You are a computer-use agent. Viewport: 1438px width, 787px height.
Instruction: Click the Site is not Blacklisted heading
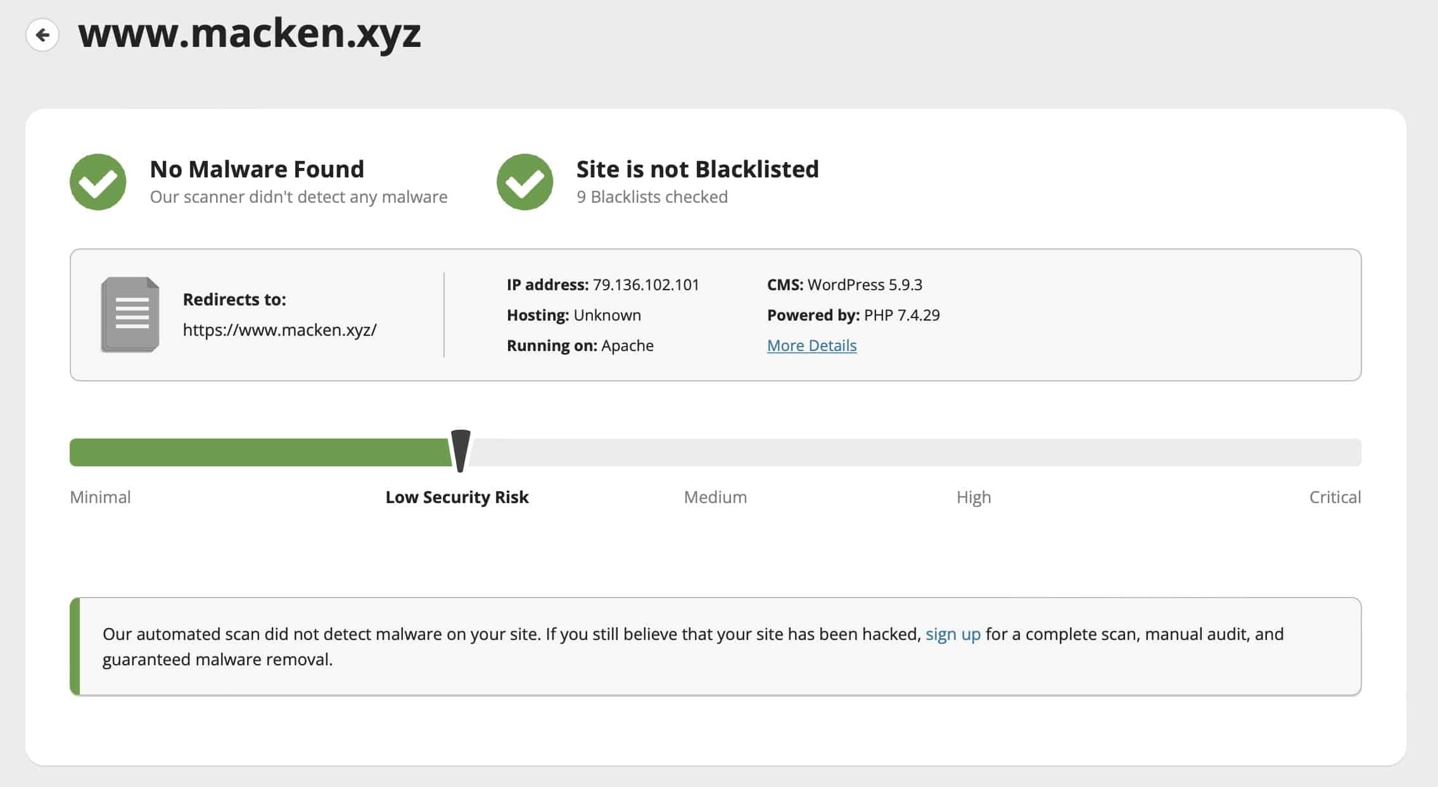pyautogui.click(x=697, y=169)
